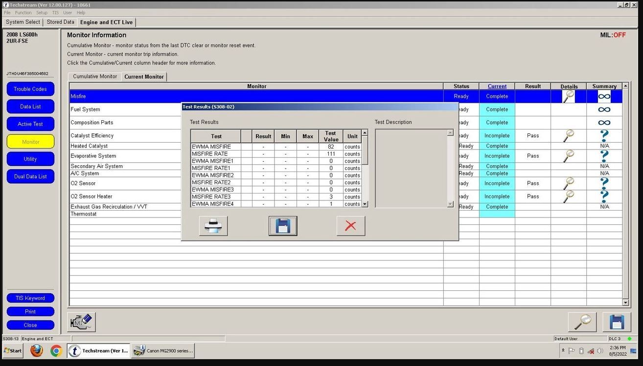Click the Trouble Codes button
Viewport: 643px width, 366px height.
point(30,89)
